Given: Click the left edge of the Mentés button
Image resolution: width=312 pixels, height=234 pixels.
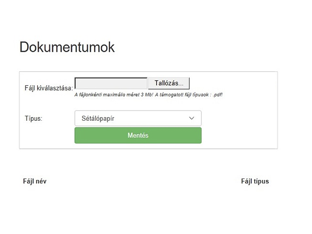Looking at the screenshot, I should point(77,135).
